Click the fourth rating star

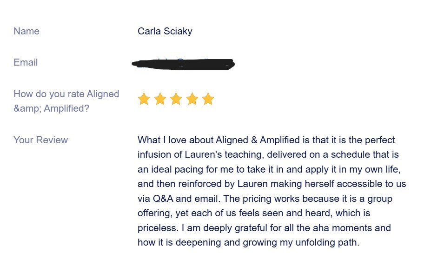(x=192, y=99)
